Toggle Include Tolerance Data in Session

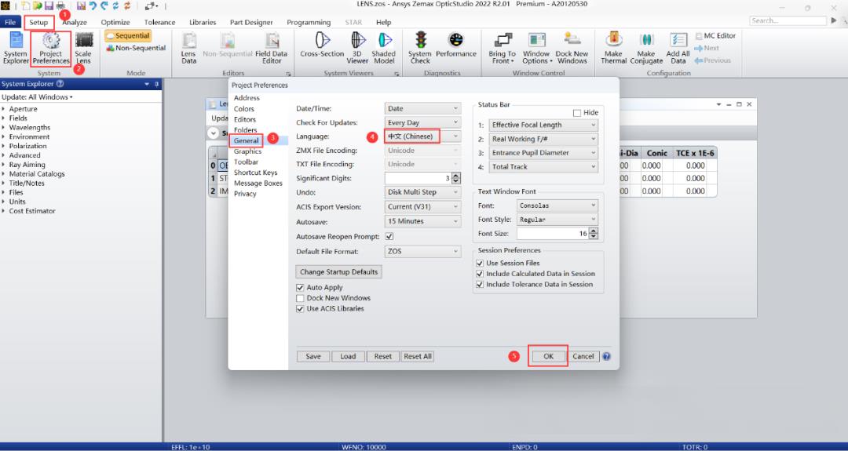tap(480, 284)
